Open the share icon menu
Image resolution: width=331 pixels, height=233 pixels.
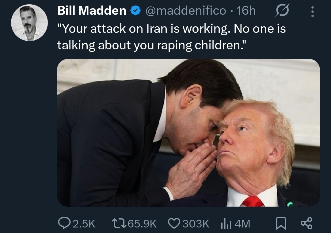coord(306,223)
